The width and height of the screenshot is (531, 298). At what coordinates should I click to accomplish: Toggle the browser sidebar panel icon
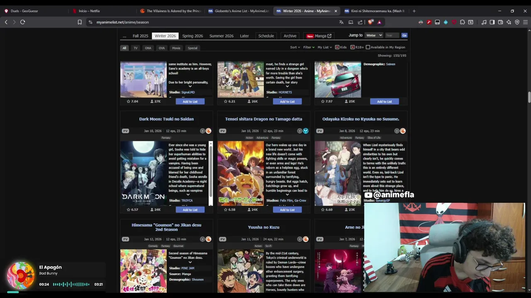pos(492,22)
